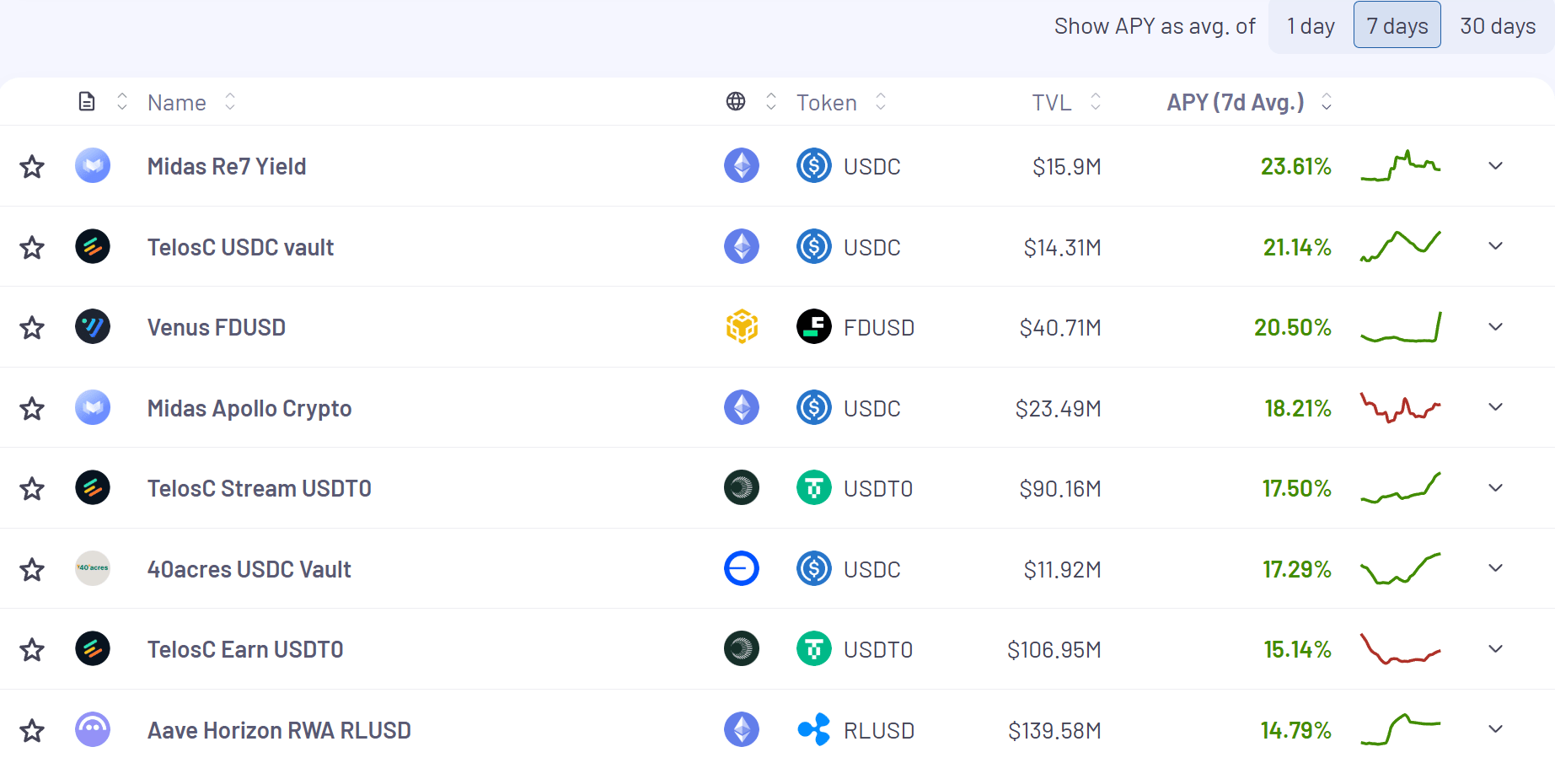
Task: Expand Midas Apollo Crypto row details
Action: [x=1496, y=407]
